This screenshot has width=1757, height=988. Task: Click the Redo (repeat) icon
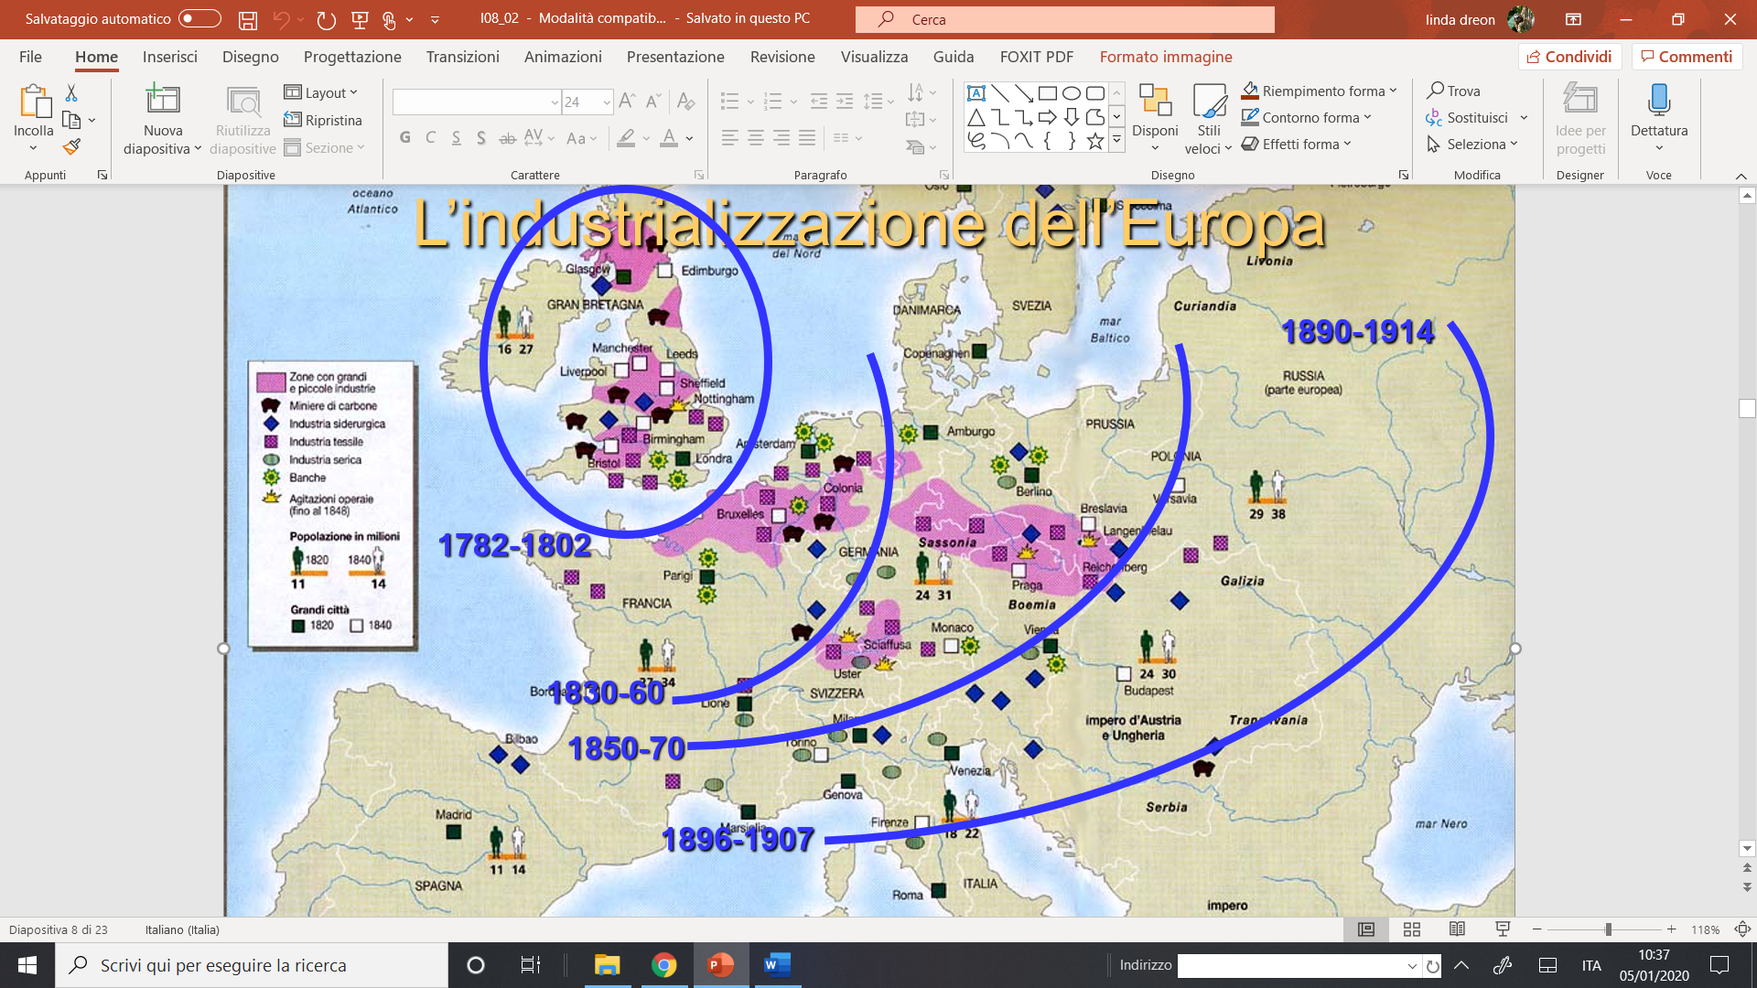click(x=326, y=19)
